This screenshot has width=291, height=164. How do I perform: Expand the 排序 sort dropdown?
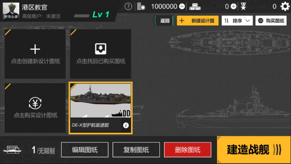237,21
